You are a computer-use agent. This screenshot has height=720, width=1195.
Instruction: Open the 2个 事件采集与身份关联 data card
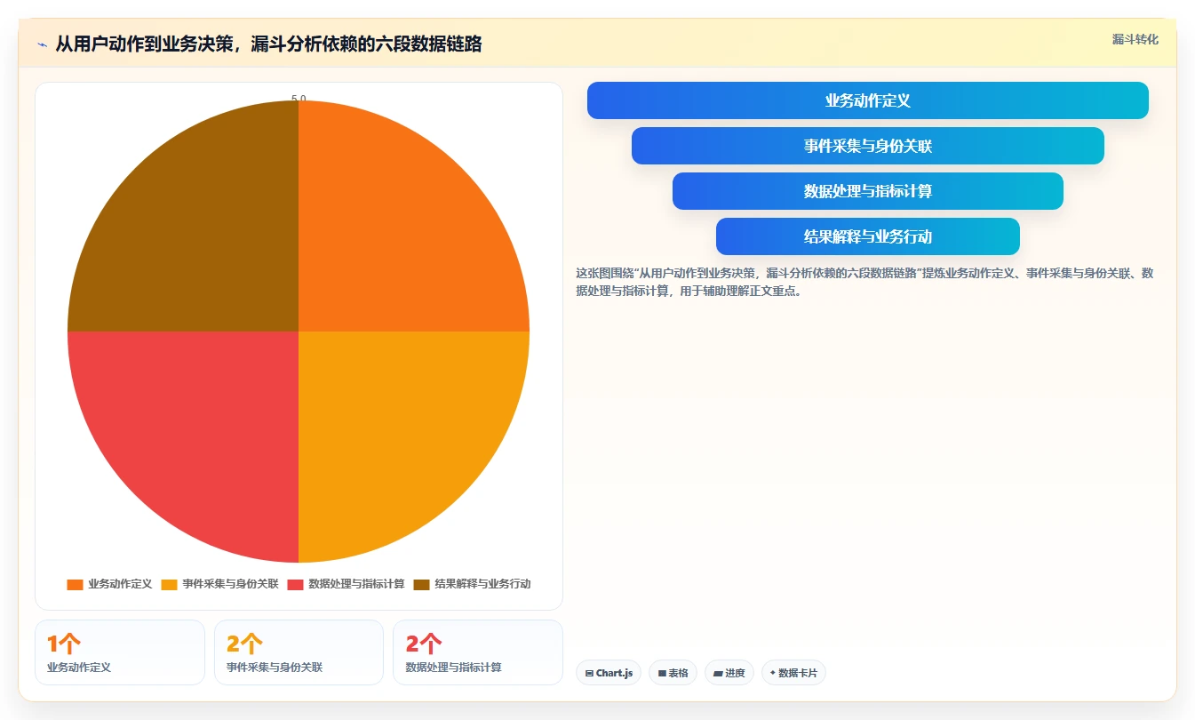[x=299, y=652]
